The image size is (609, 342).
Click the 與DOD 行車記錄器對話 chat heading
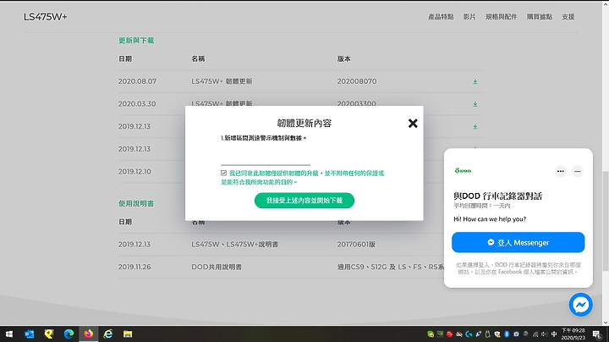[x=497, y=196]
